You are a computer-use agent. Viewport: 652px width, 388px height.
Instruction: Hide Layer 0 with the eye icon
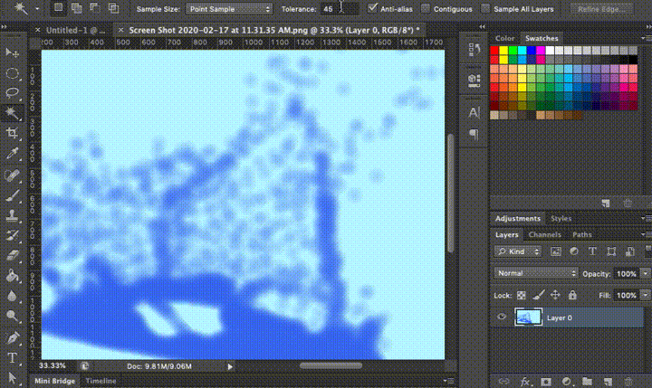click(x=502, y=317)
